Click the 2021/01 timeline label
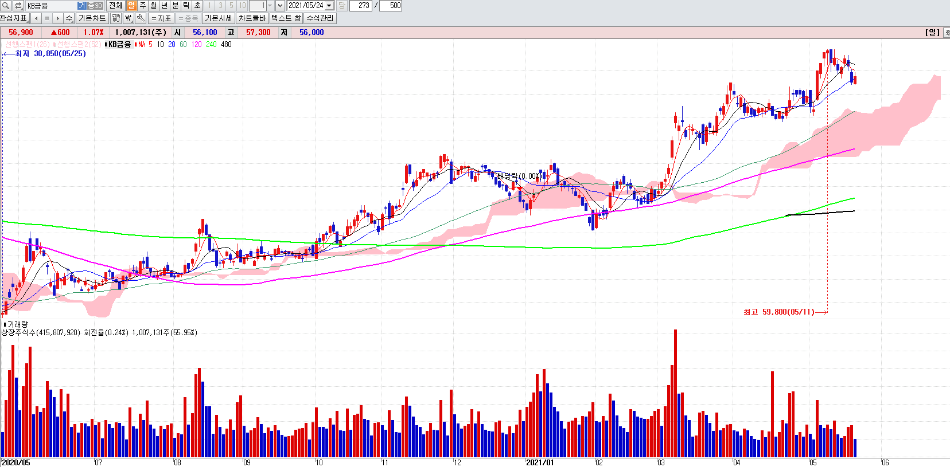This screenshot has height=467, width=950. [540, 462]
